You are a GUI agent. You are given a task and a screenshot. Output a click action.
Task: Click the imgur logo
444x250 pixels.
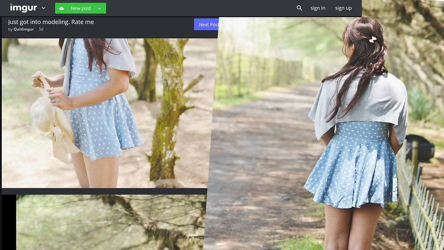click(x=23, y=8)
